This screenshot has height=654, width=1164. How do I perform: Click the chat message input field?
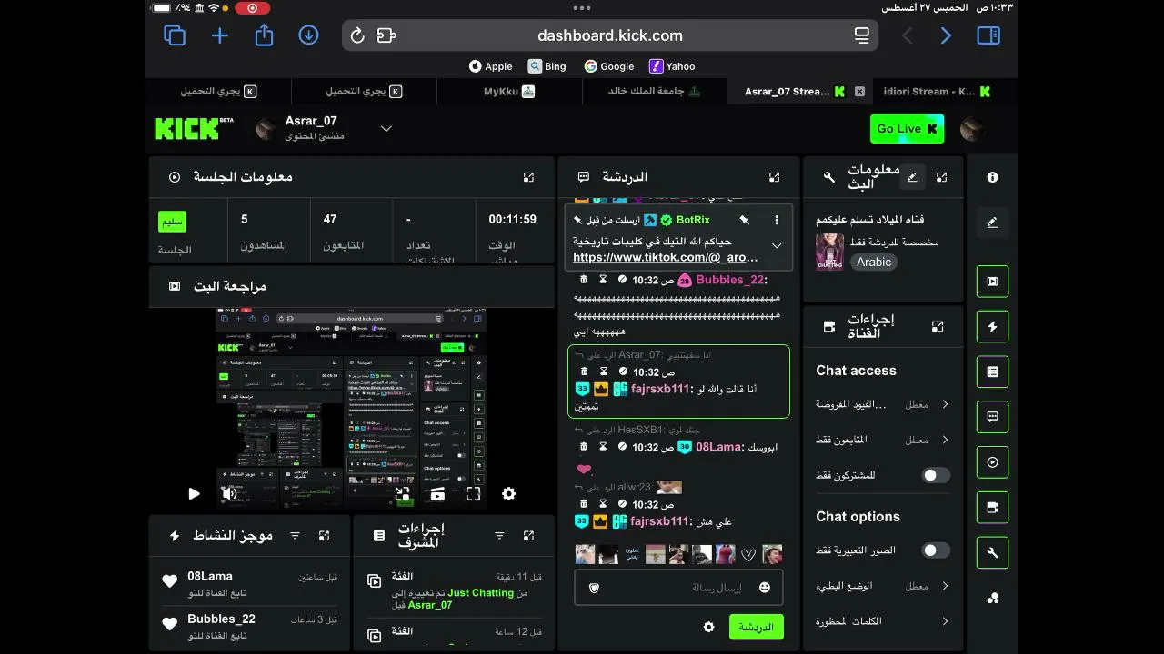pos(678,588)
